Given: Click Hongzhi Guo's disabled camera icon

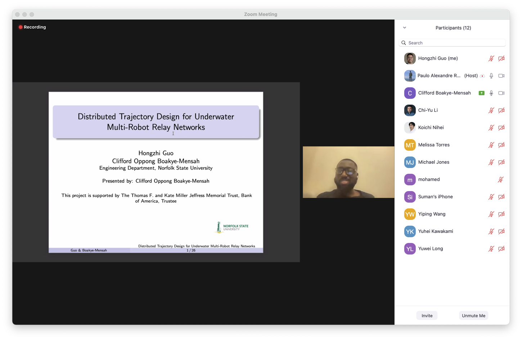Looking at the screenshot, I should pyautogui.click(x=501, y=58).
